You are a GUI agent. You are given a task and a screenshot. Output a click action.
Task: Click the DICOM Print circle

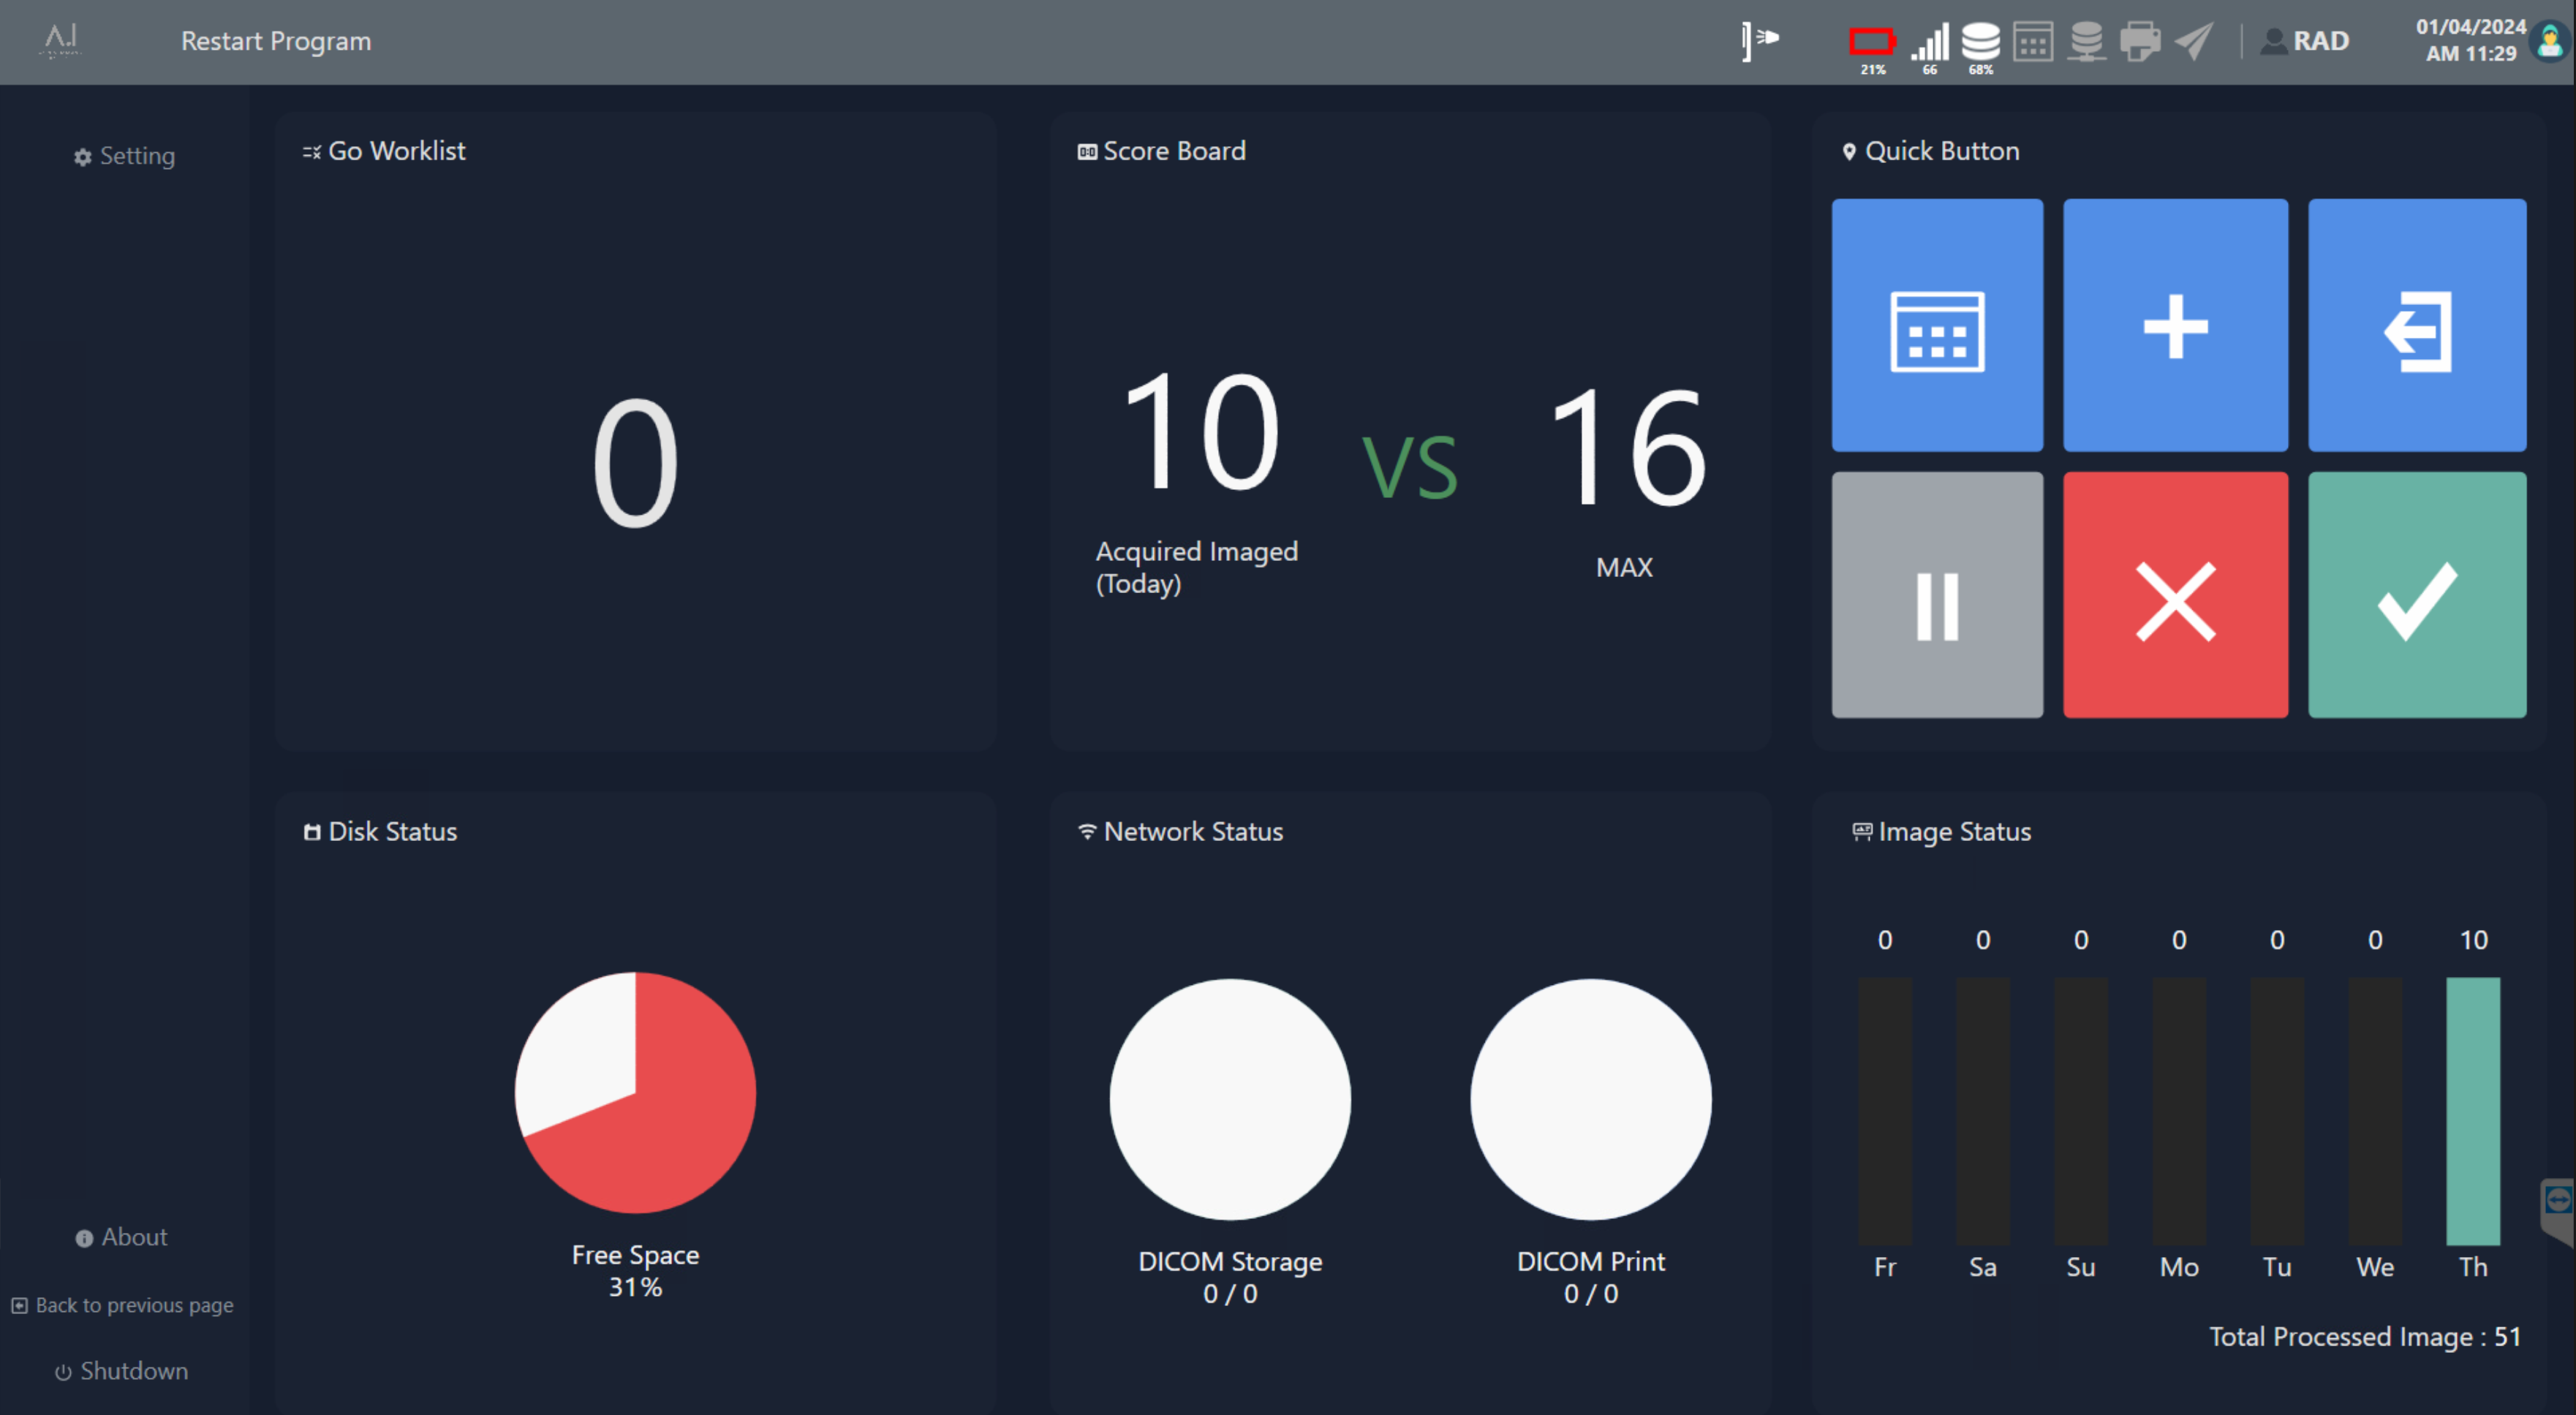click(1590, 1099)
